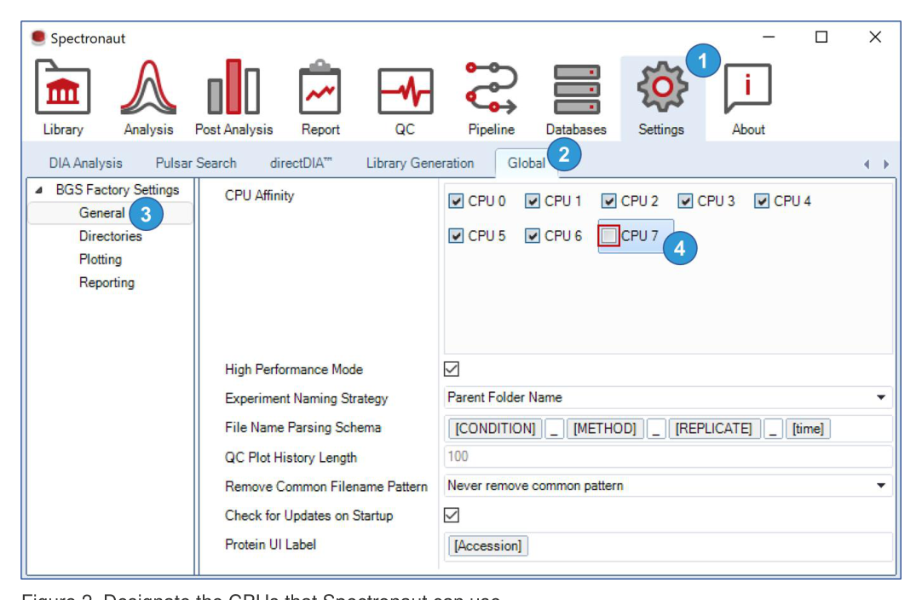Switch to the Library Generation tab
Screen dimensions: 922x600
click(x=420, y=163)
